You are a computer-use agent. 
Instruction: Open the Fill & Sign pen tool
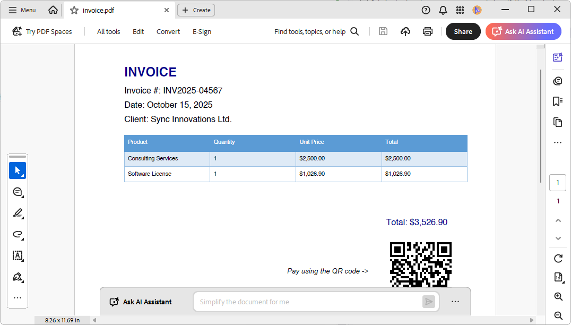(x=18, y=277)
